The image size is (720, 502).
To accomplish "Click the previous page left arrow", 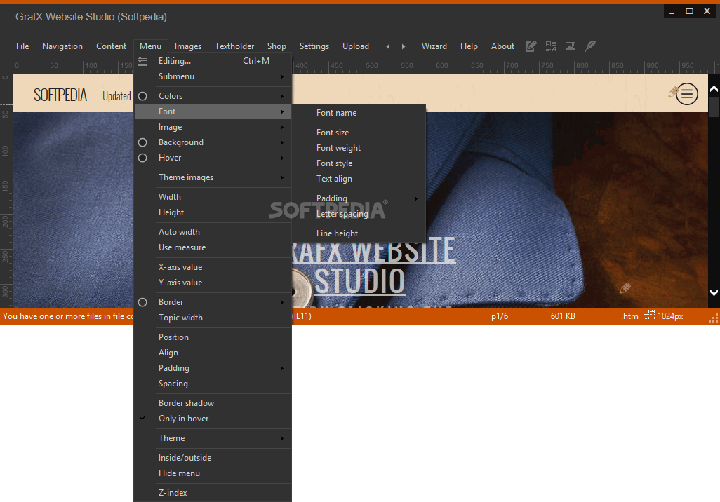I will click(x=388, y=46).
